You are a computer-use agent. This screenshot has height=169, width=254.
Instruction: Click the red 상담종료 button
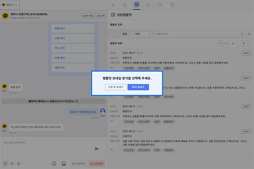pyautogui.click(x=97, y=164)
